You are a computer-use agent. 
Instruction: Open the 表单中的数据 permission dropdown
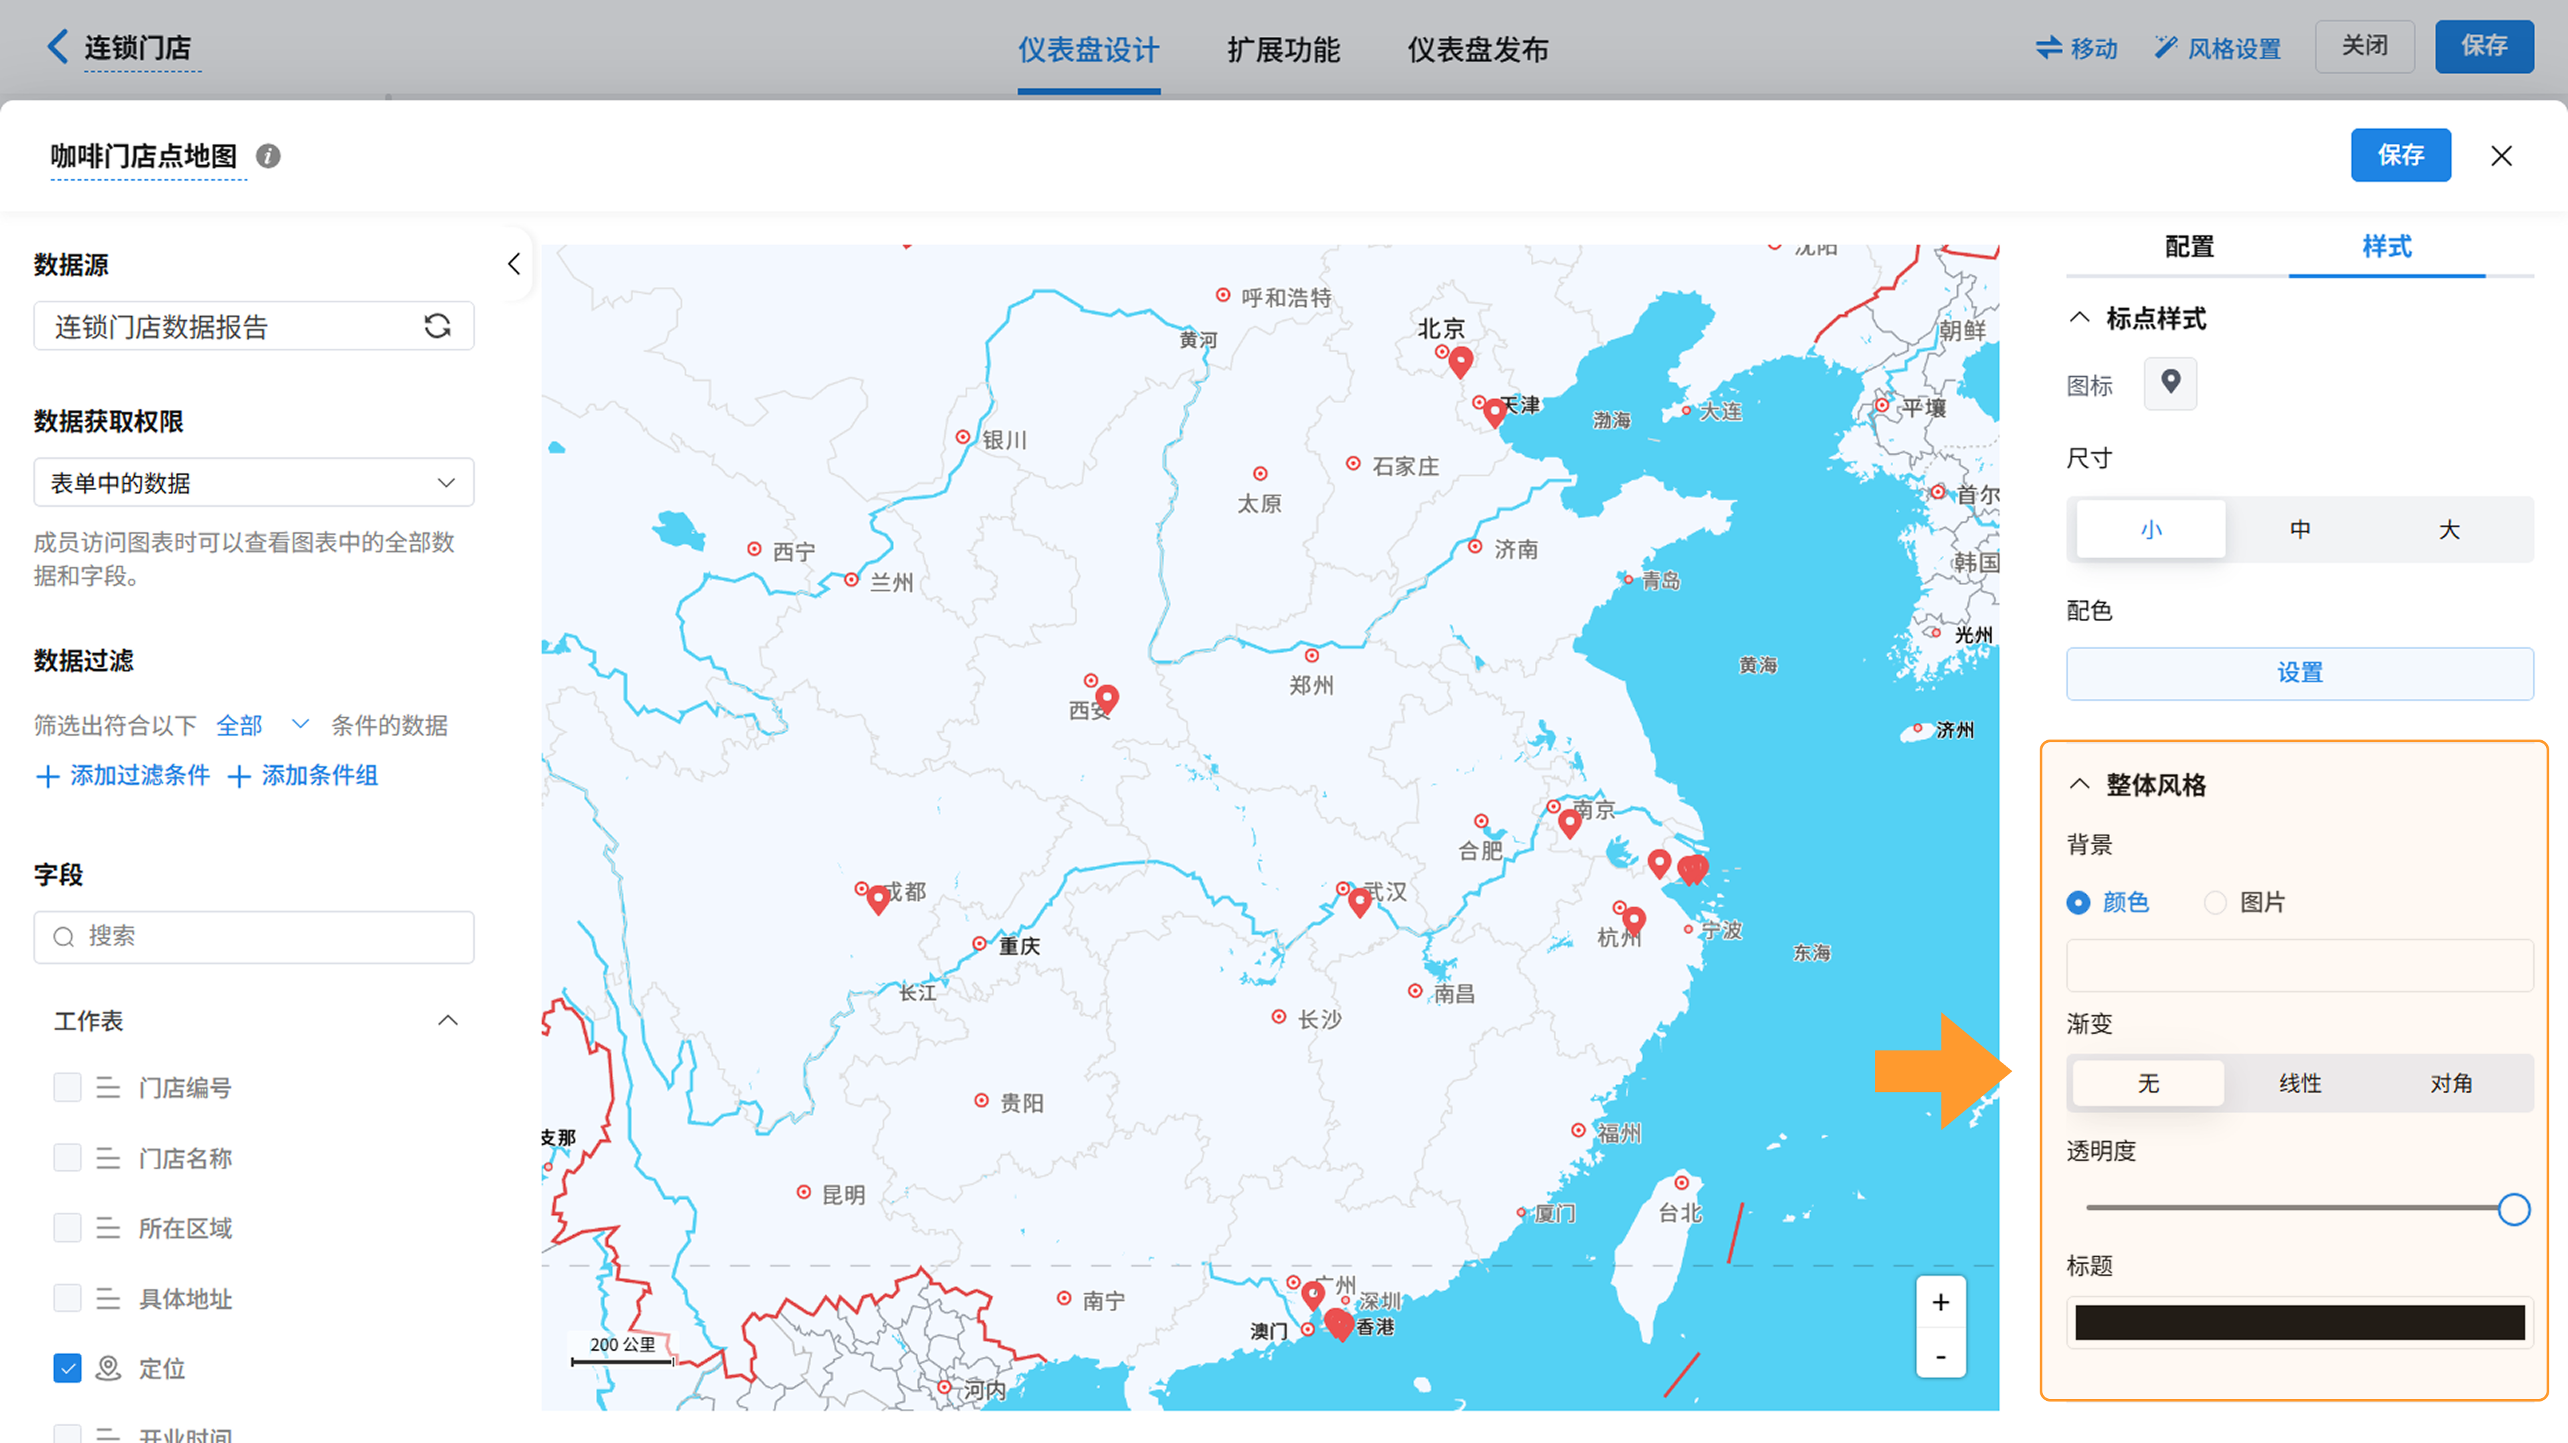point(253,483)
